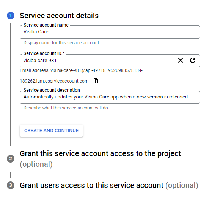This screenshot has height=197, width=223.
Task: Click the generated email address text
Action: (x=81, y=70)
